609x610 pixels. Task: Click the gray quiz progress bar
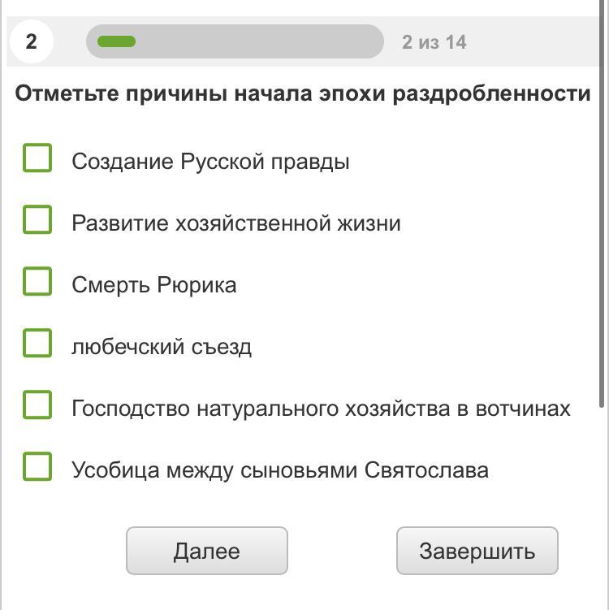pos(260,41)
